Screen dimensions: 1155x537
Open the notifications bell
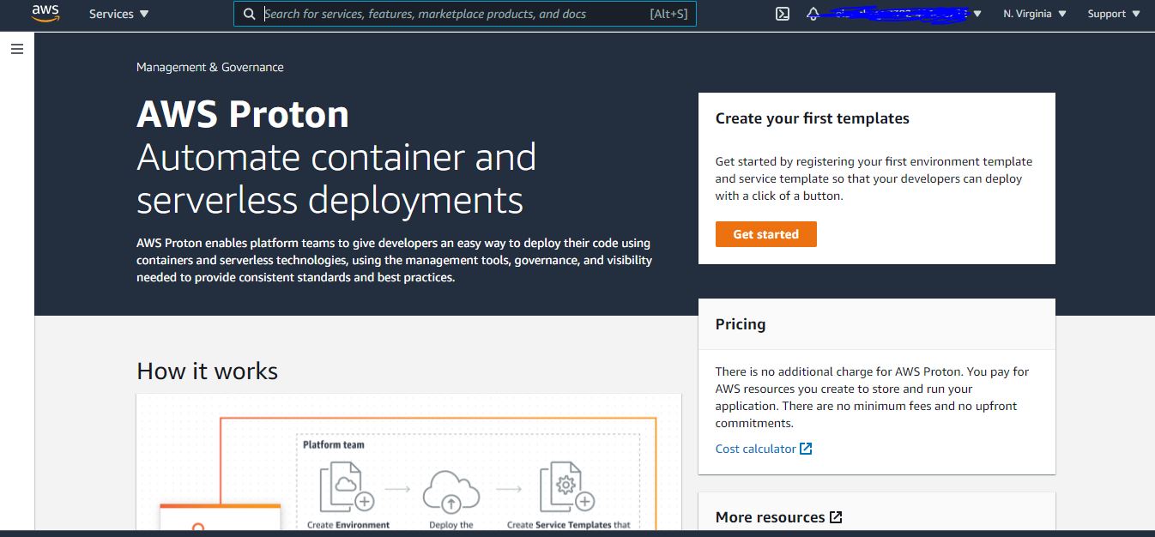coord(813,14)
